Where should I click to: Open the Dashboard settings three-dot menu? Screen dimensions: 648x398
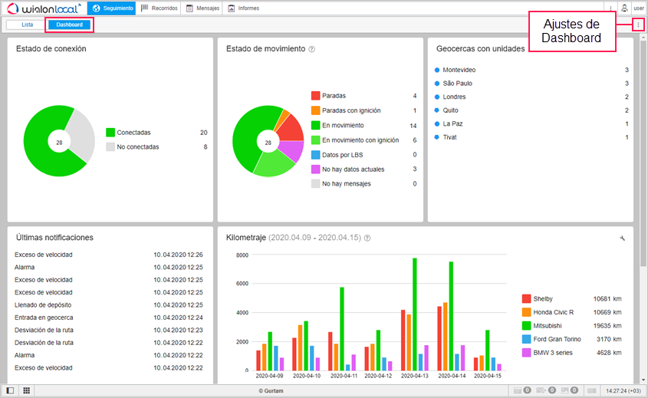point(638,25)
